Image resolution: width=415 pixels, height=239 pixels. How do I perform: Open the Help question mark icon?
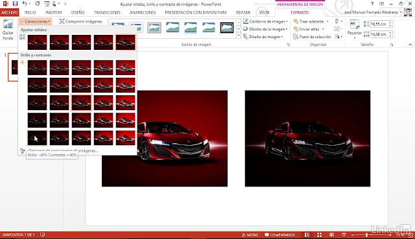pos(372,4)
